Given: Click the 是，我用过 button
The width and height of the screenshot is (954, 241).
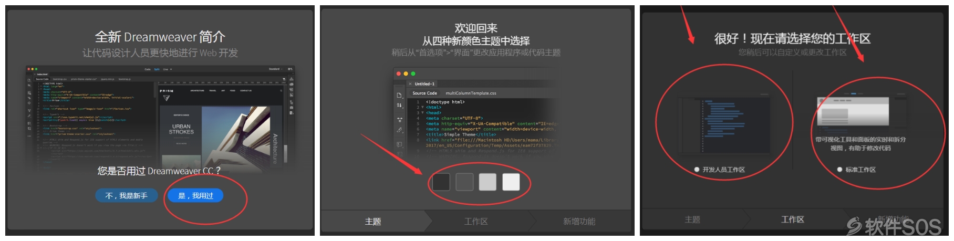Looking at the screenshot, I should [x=195, y=195].
